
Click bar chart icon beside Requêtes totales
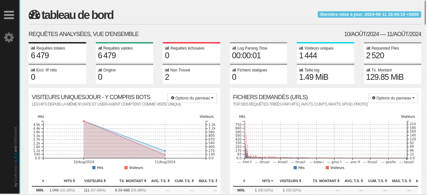click(33, 48)
